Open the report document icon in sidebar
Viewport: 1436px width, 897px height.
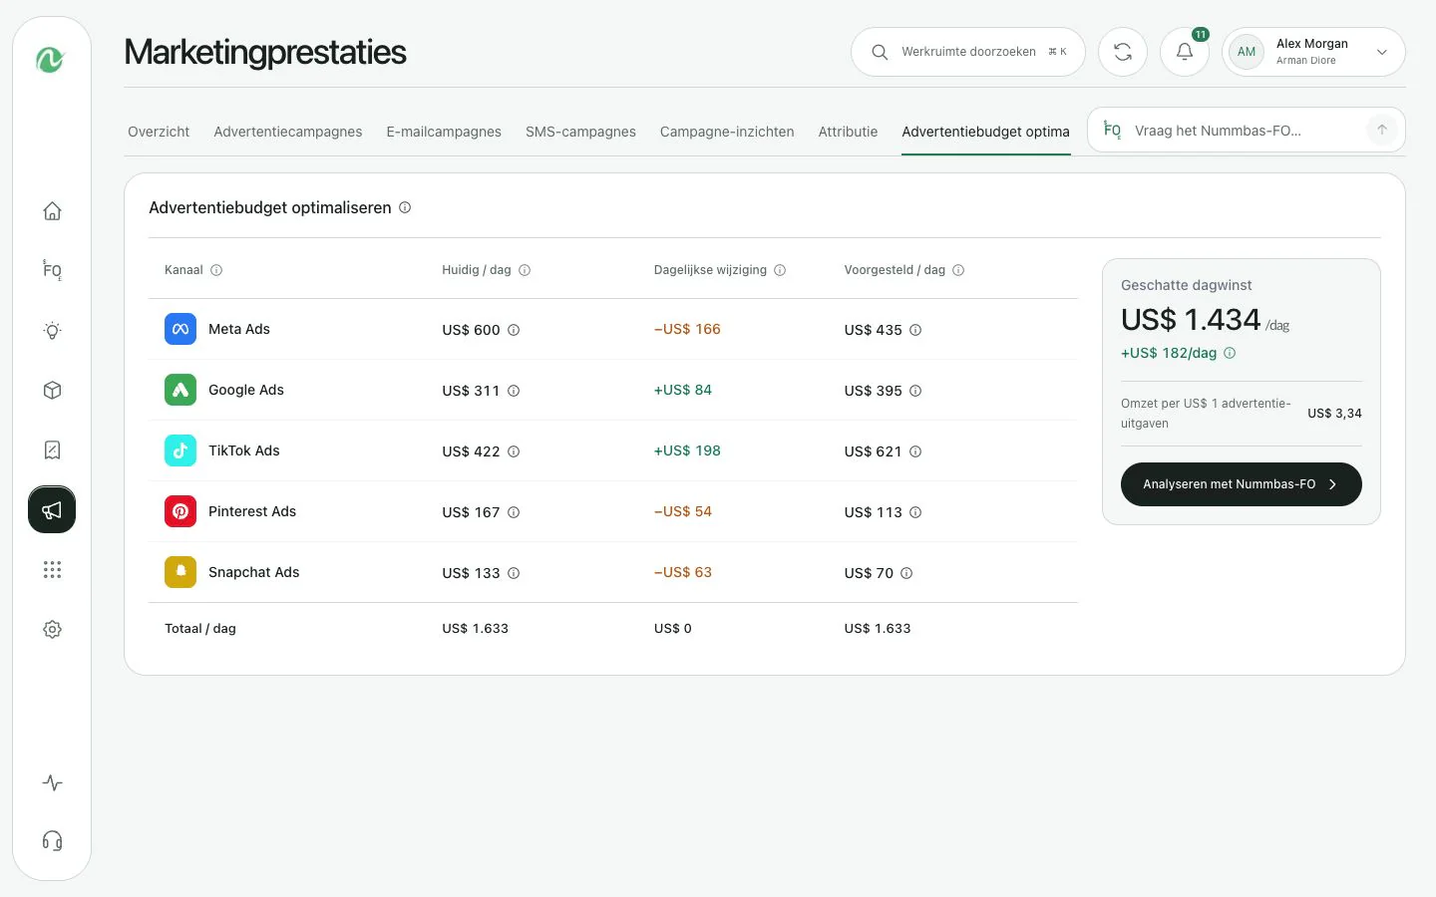pos(52,450)
